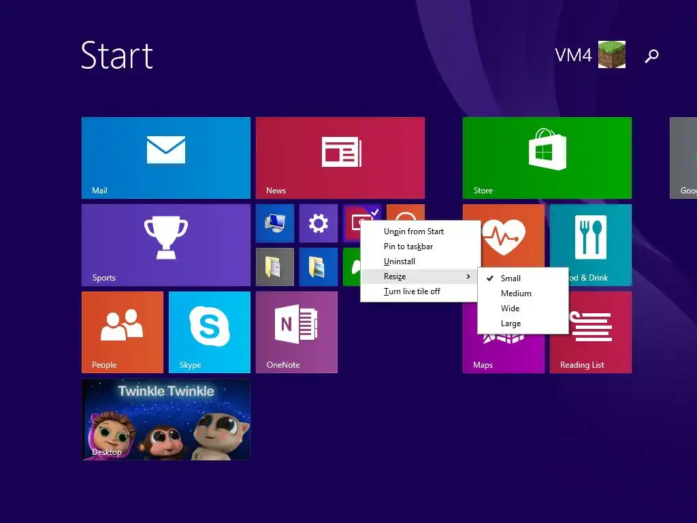Click the VM4 user name

573,55
